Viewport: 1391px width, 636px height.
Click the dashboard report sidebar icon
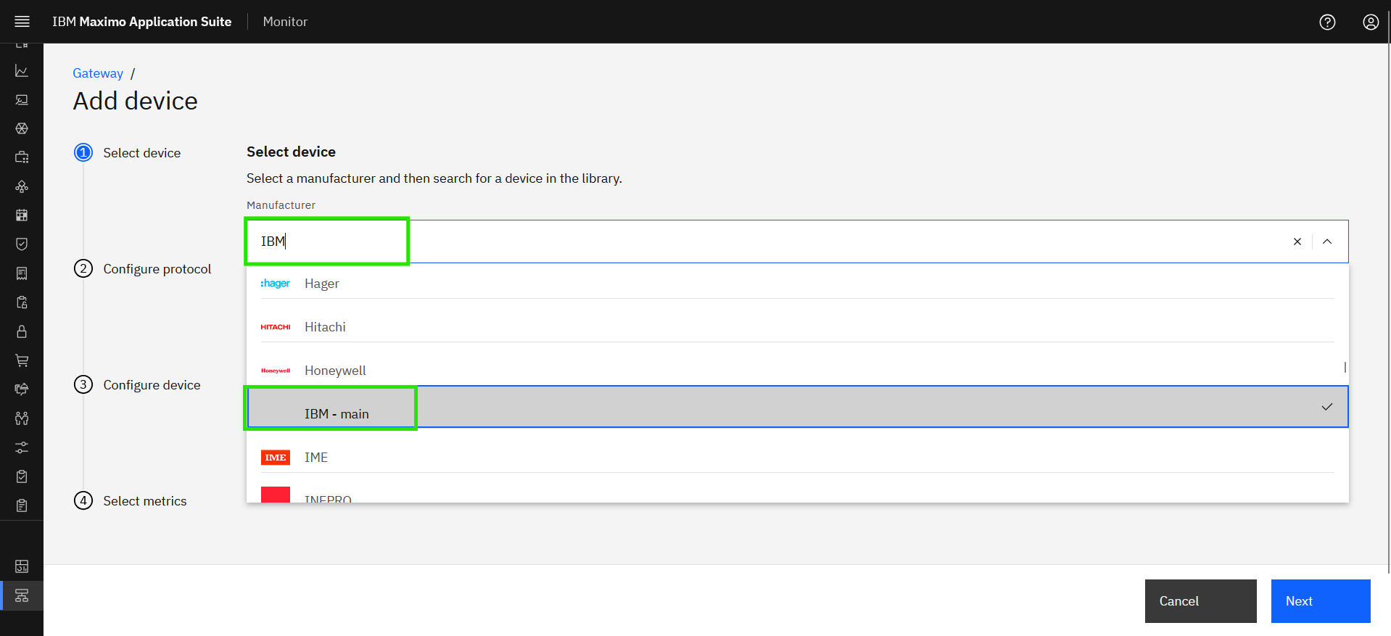click(22, 566)
